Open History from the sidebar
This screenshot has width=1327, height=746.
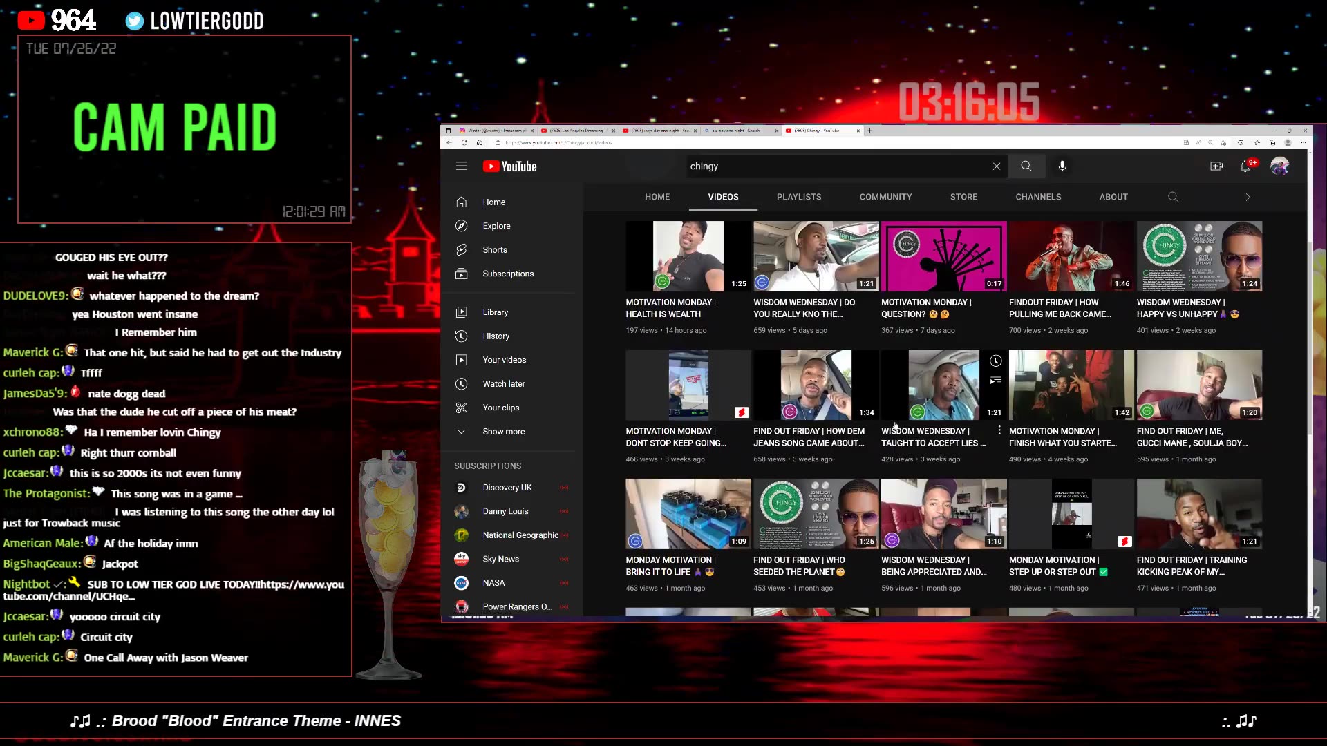[x=496, y=336]
